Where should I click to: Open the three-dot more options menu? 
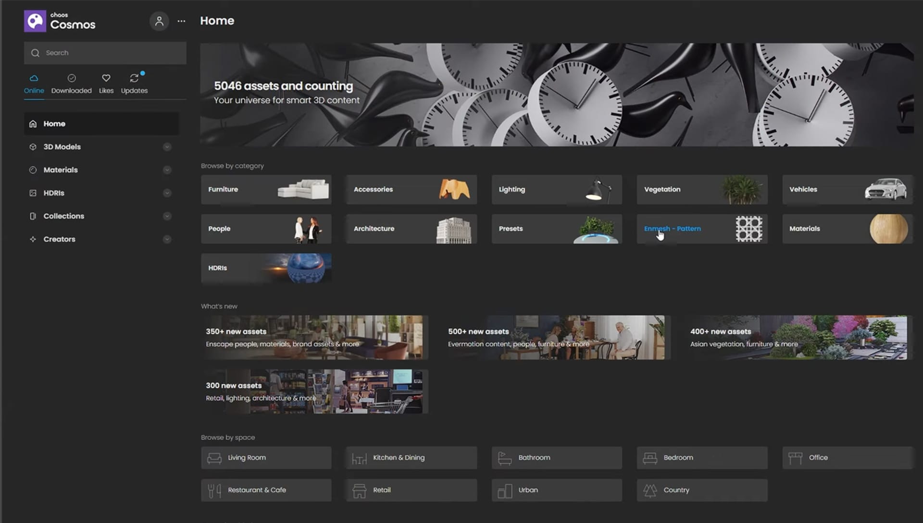click(181, 21)
